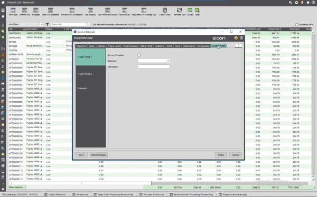Image resolution: width=317 pixels, height=197 pixels.
Task: Switch to the Billing Profile tab
Action: point(146,46)
